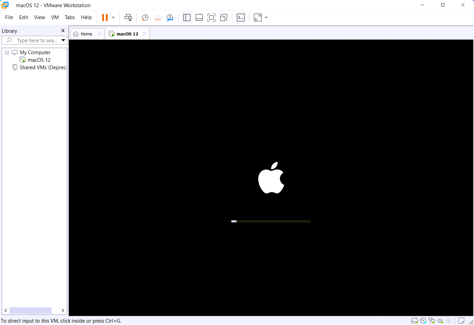Click the hard disk status icon

pos(414,321)
